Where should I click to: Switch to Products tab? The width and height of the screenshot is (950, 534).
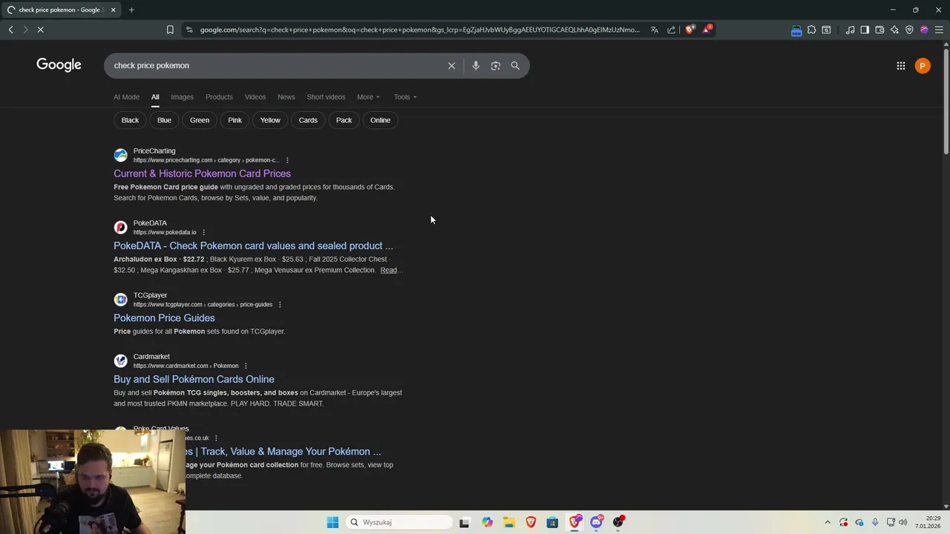coord(219,97)
